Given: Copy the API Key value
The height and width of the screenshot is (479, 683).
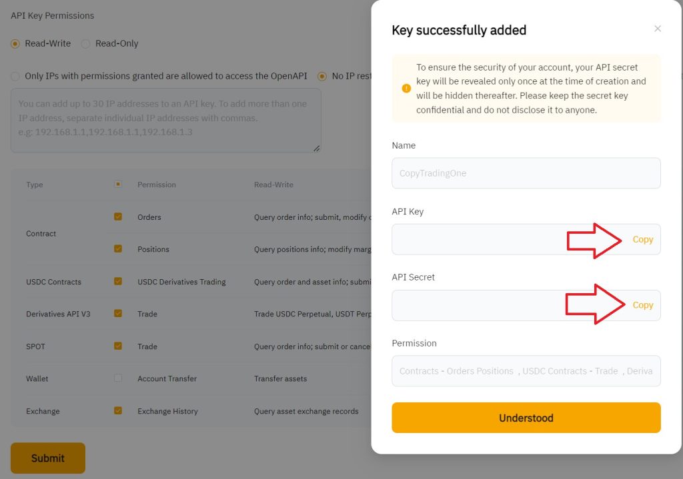Looking at the screenshot, I should point(642,239).
